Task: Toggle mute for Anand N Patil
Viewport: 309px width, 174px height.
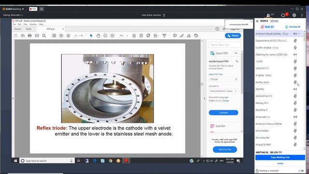Action: coord(295,145)
